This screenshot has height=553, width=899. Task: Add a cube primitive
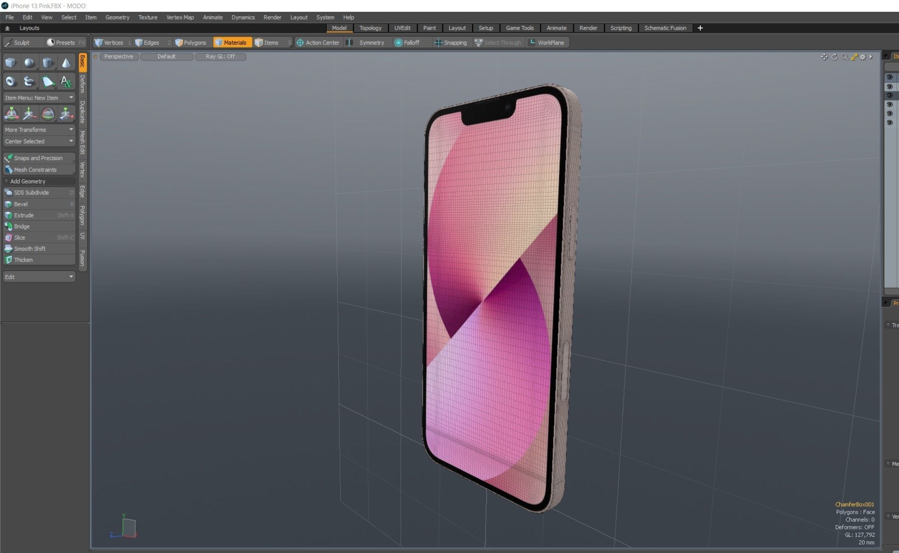pyautogui.click(x=11, y=63)
